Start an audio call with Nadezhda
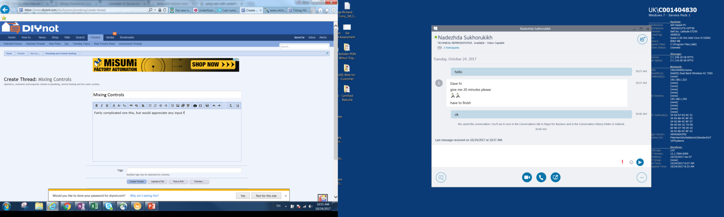 click(x=541, y=178)
